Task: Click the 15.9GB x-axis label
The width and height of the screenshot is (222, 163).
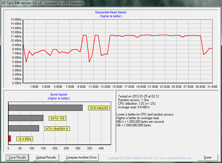Action: [x=117, y=87]
